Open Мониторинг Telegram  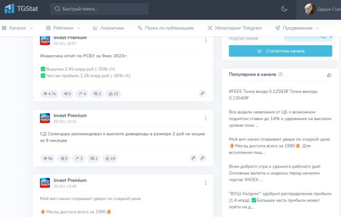tap(235, 28)
